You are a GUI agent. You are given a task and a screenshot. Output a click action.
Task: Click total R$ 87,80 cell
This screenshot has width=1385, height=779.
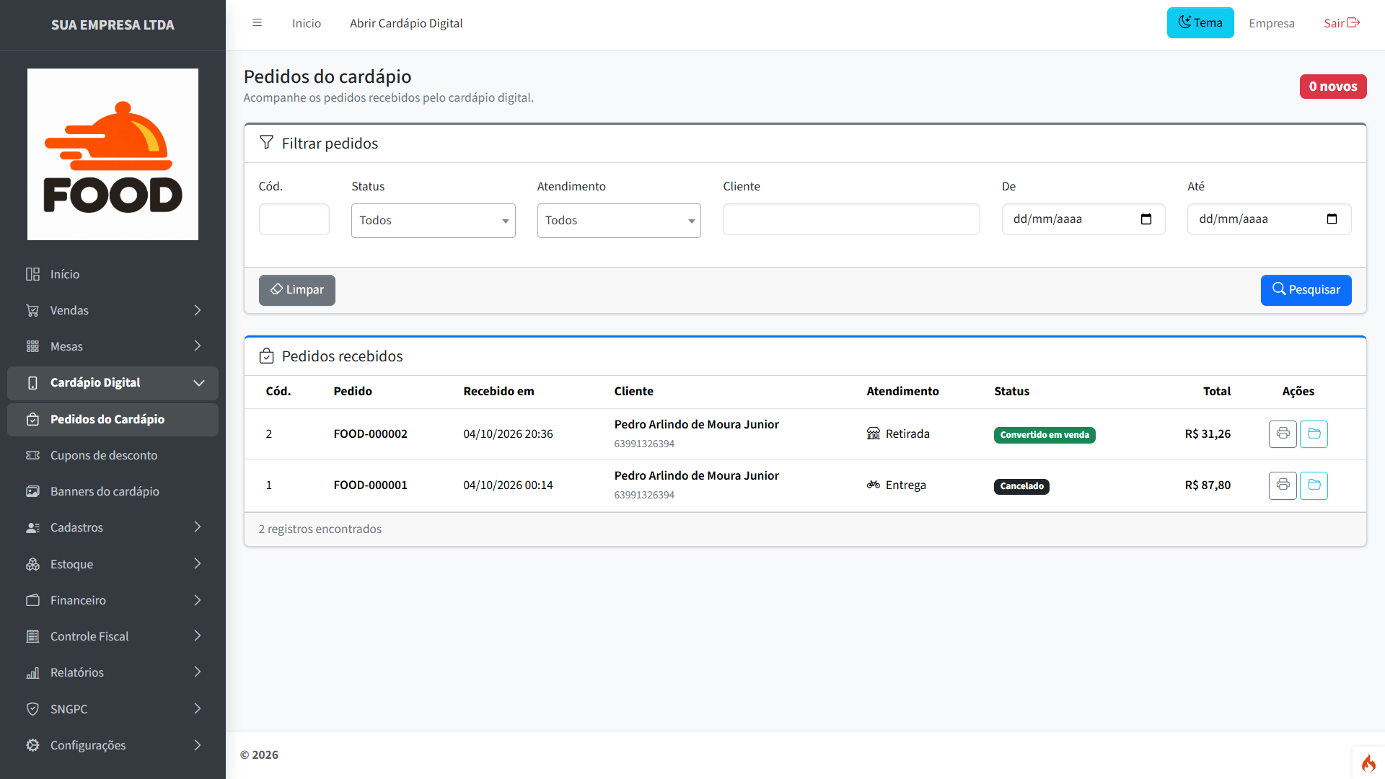1208,485
